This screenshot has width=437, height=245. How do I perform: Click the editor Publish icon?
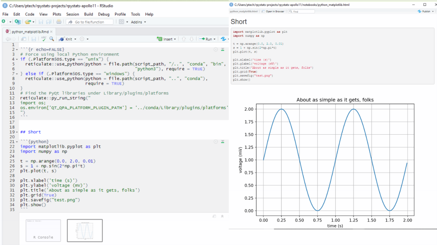coord(223,39)
